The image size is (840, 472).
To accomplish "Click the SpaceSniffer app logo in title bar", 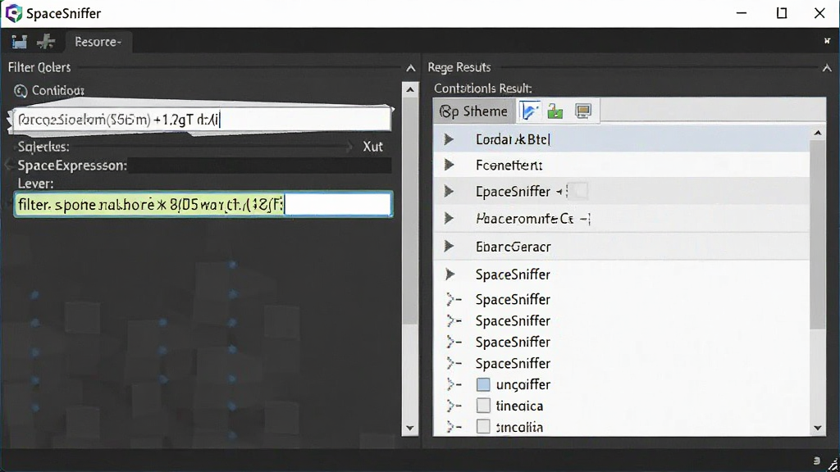I will coord(13,13).
